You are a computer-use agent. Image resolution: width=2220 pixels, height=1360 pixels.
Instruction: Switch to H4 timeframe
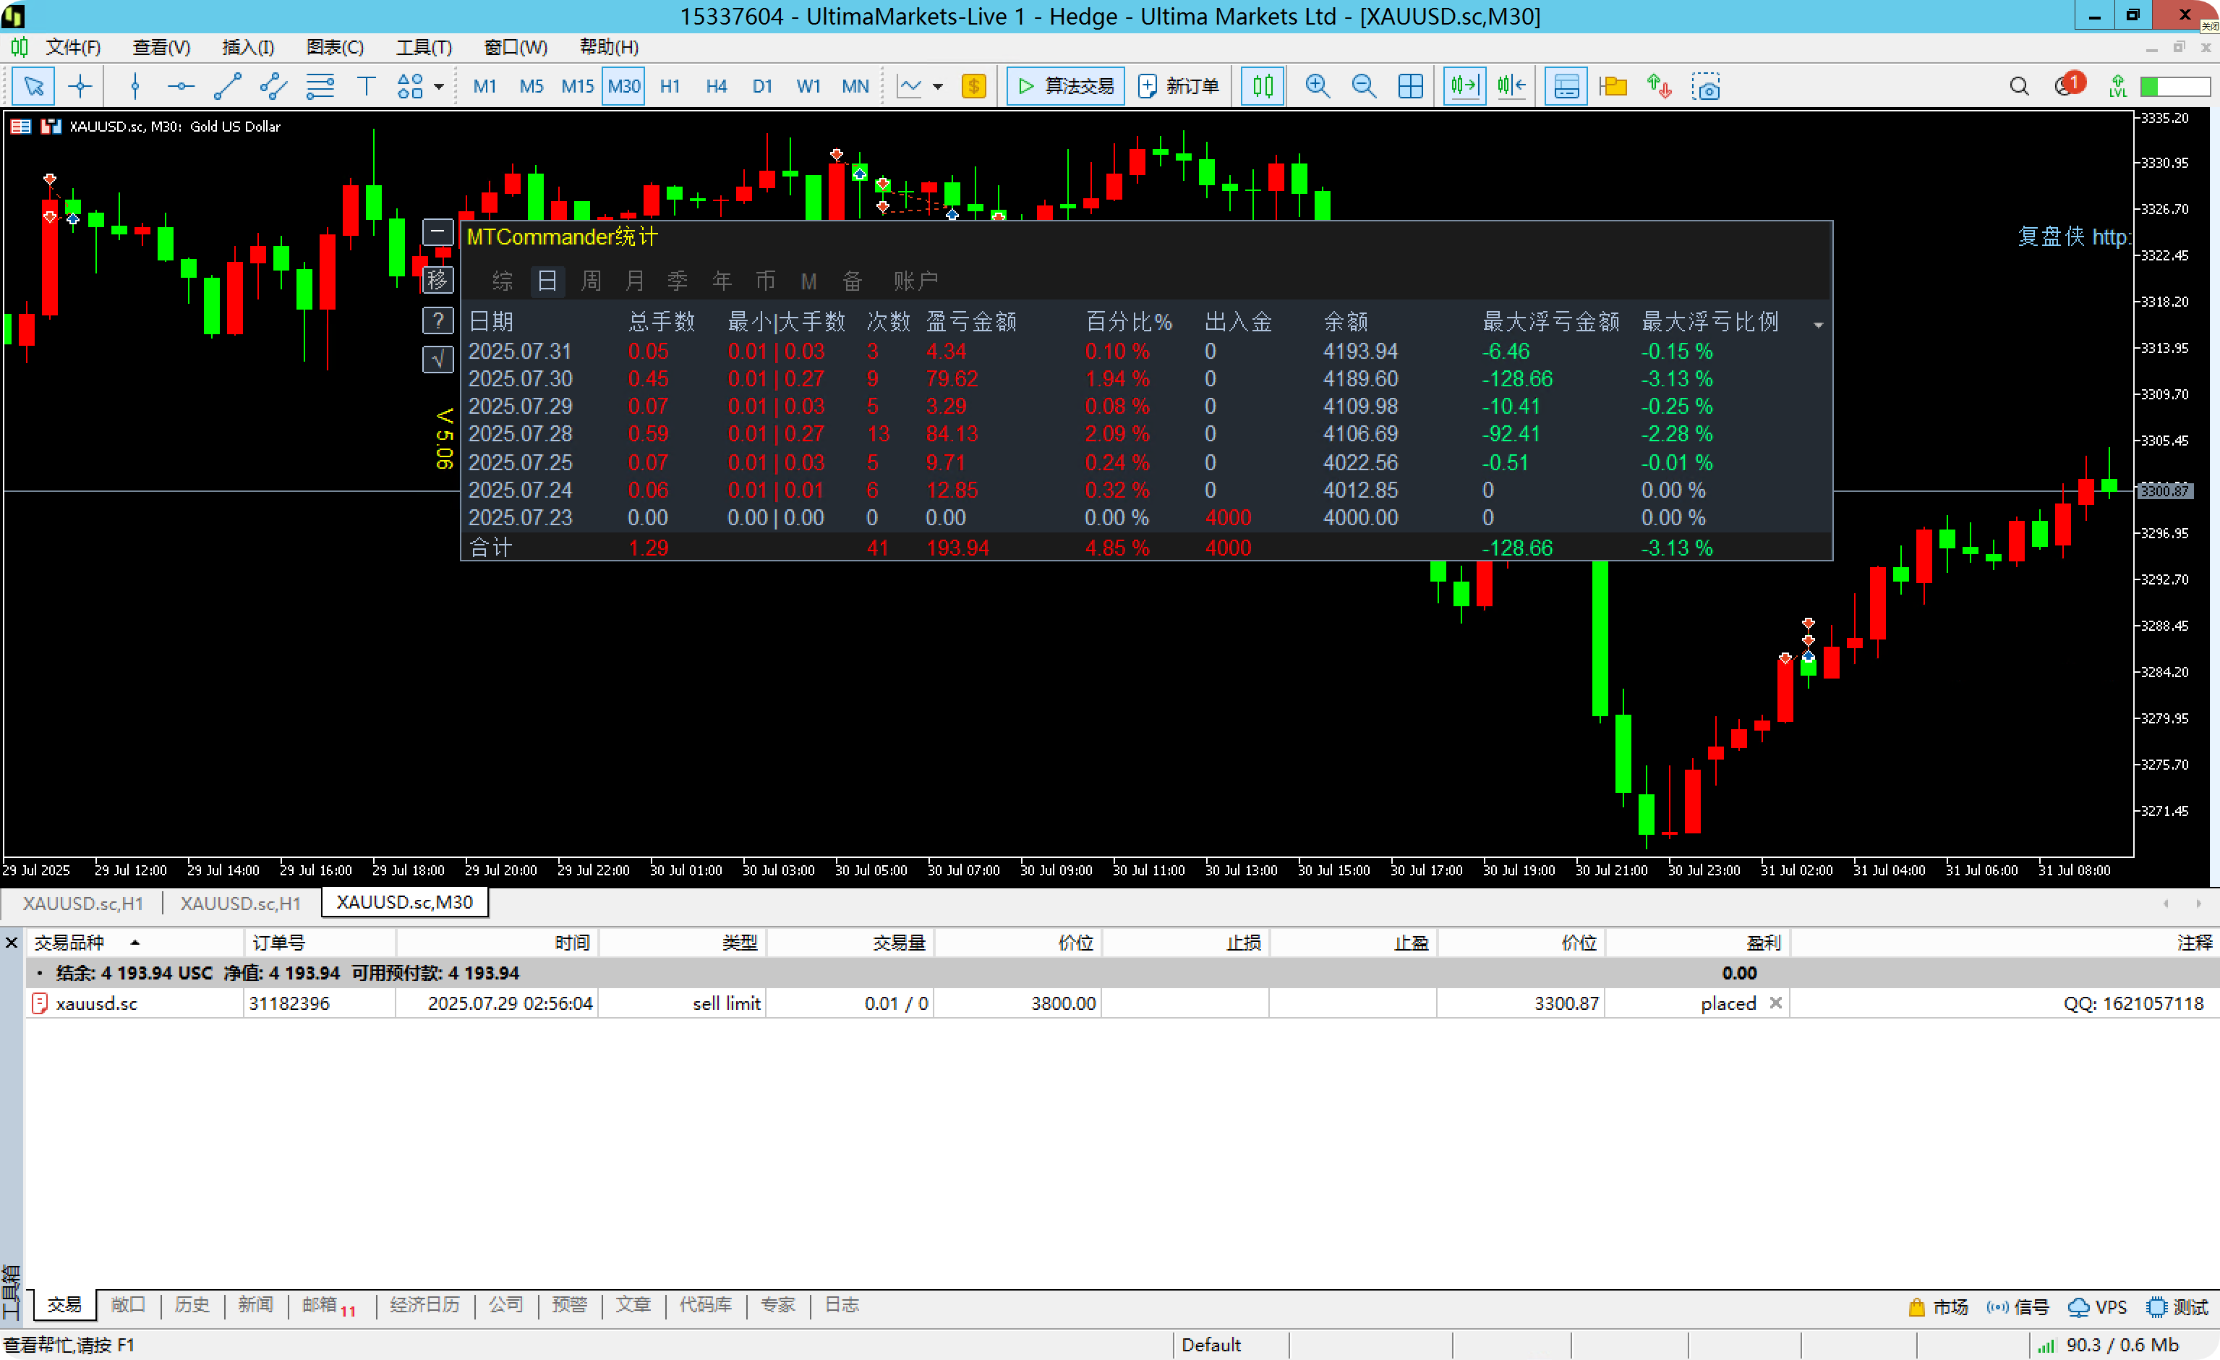[x=717, y=87]
